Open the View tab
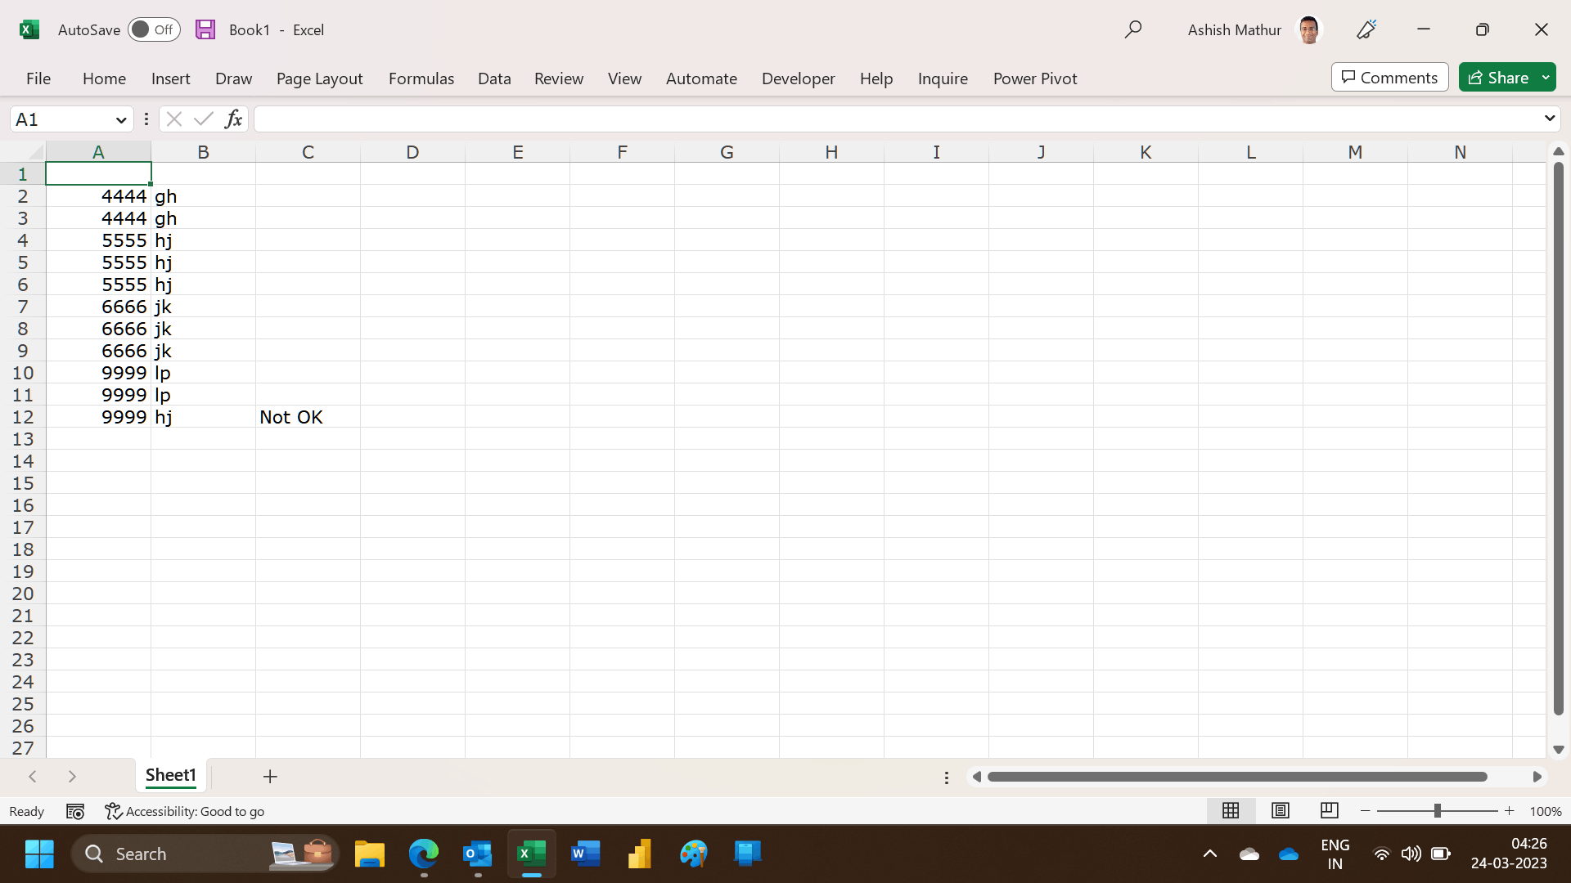 [x=624, y=78]
